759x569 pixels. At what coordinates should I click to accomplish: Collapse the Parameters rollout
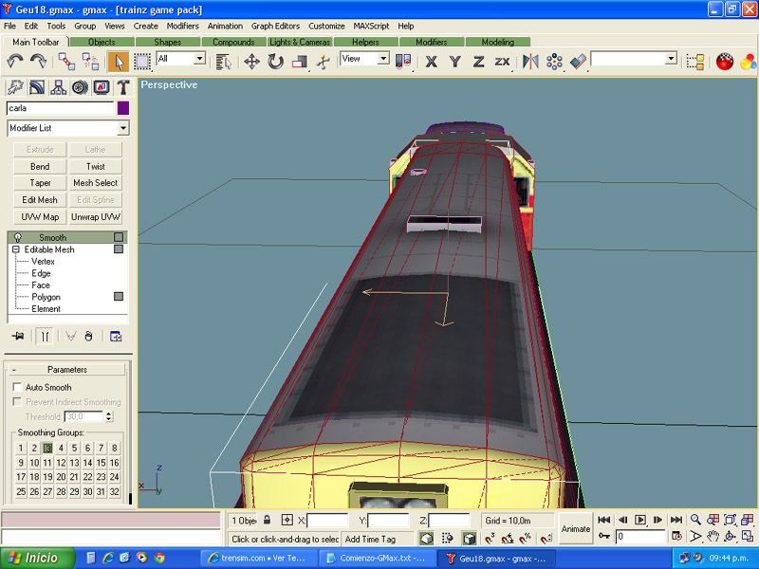(66, 370)
